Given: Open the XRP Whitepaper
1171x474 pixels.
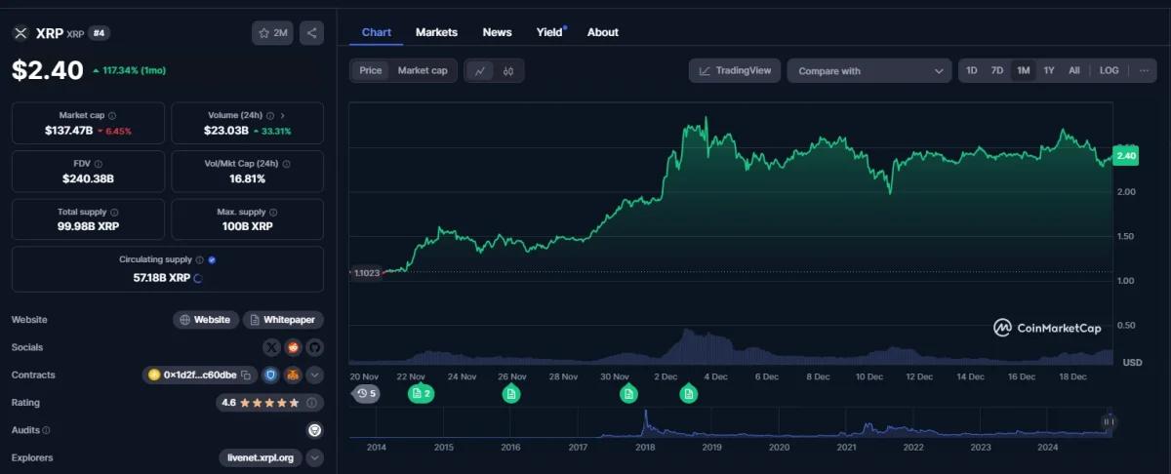Looking at the screenshot, I should [x=283, y=320].
